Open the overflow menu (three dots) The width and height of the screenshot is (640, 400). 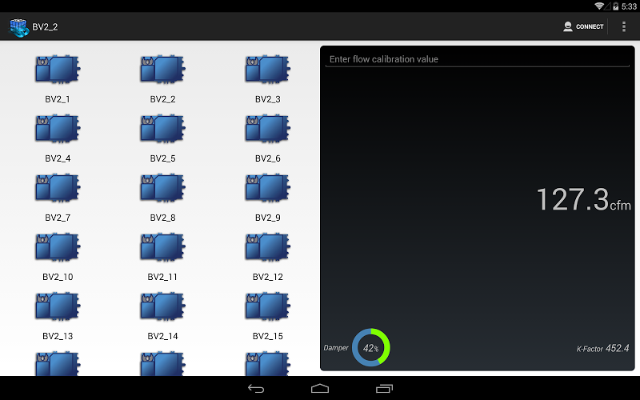tap(624, 26)
